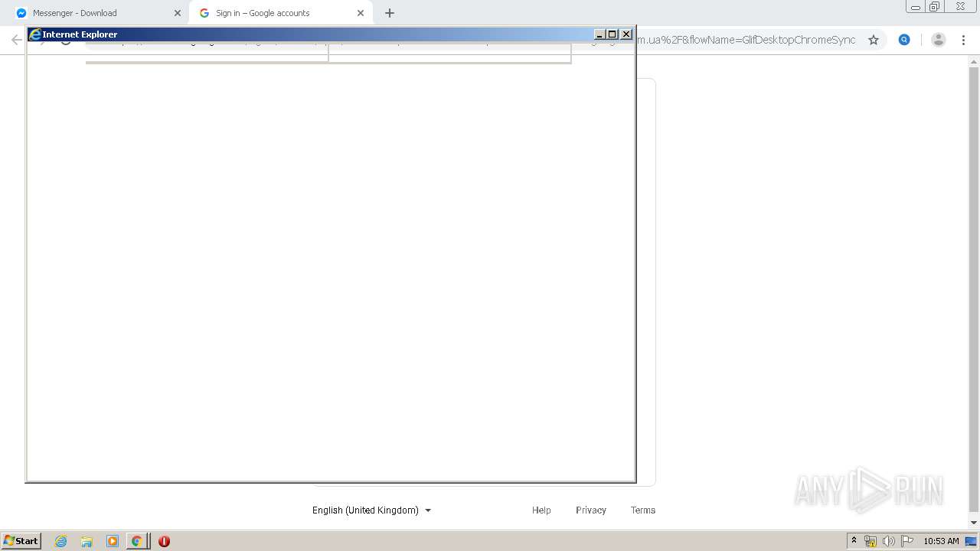Image resolution: width=980 pixels, height=551 pixels.
Task: Click the Chrome vertical scrollbar up arrow
Action: click(x=974, y=60)
